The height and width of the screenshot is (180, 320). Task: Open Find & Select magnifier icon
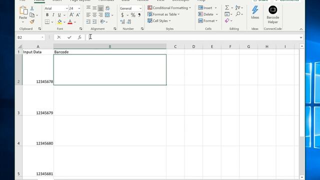238,14
